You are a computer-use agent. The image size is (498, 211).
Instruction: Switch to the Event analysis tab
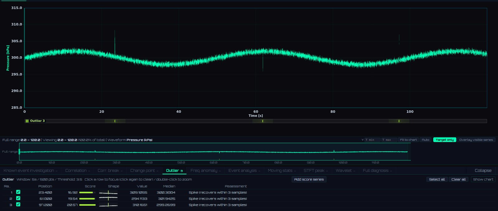[x=244, y=171]
